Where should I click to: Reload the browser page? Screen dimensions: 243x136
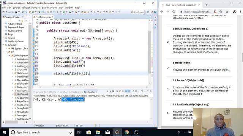[x=174, y=12]
